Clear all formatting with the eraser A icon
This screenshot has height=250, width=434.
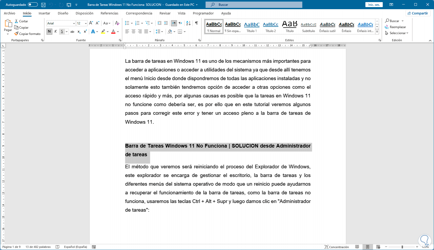pyautogui.click(x=117, y=23)
